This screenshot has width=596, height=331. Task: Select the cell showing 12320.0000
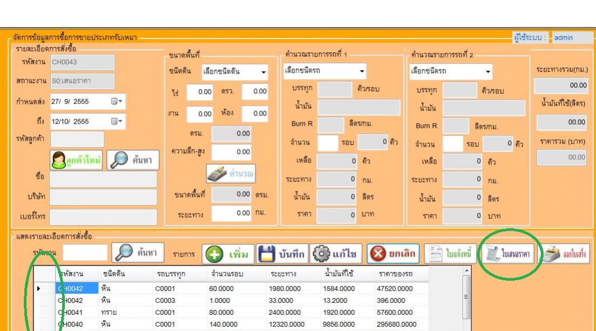293,324
